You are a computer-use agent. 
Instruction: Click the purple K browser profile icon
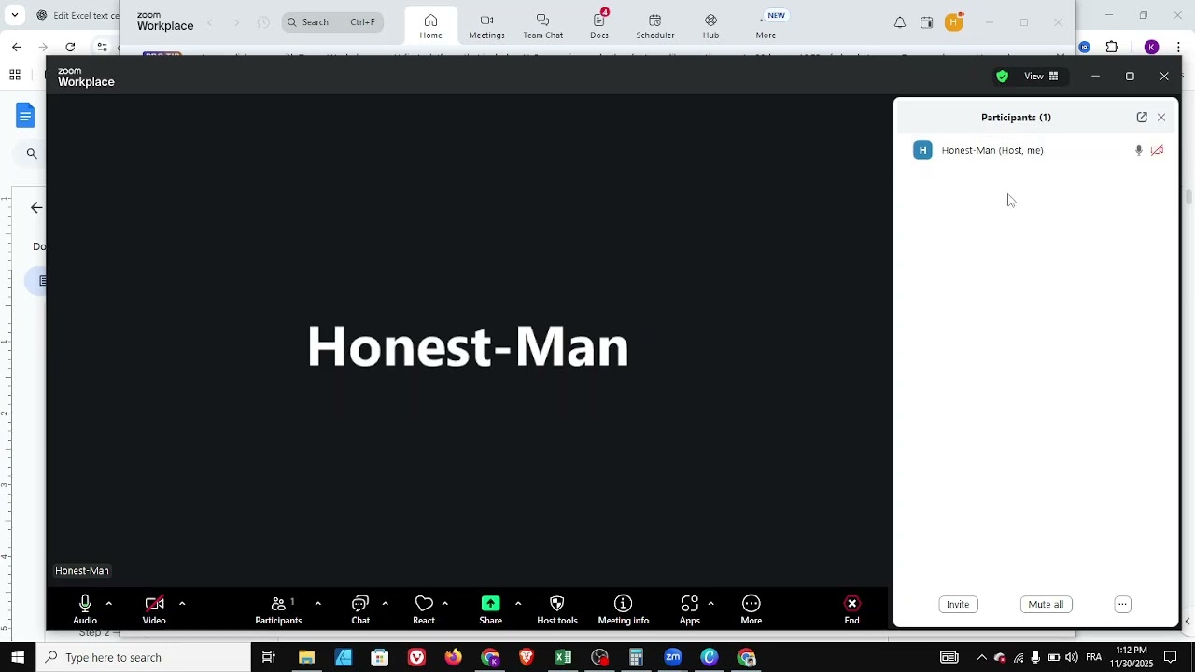pos(1152,47)
